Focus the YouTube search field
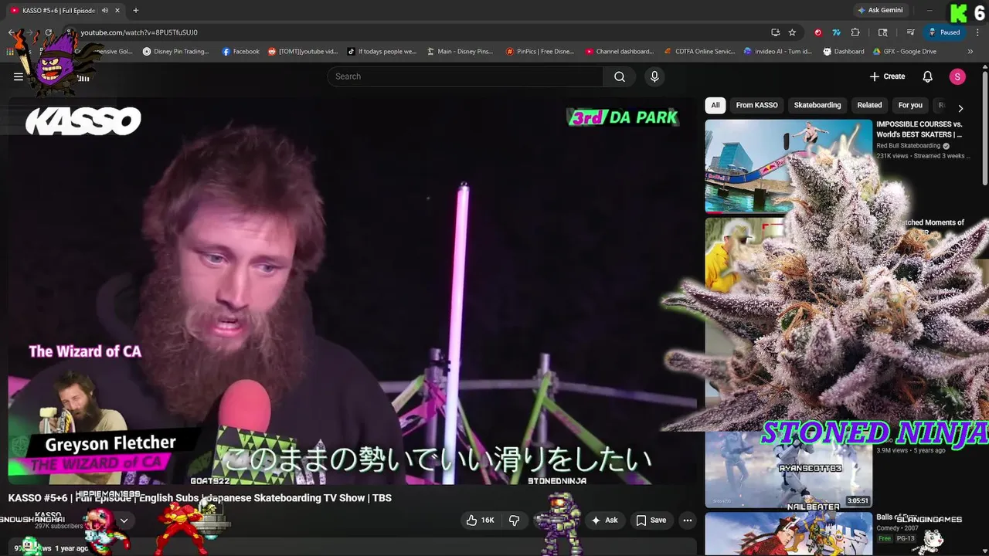989x556 pixels. [x=466, y=76]
